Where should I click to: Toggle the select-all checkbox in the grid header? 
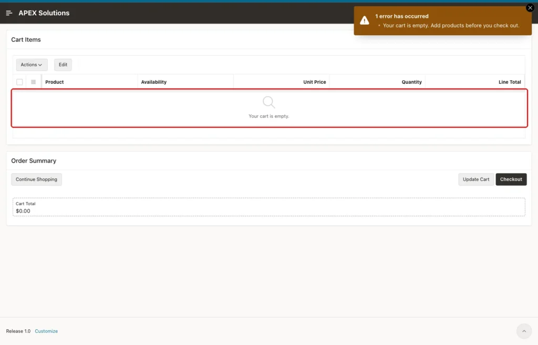(19, 82)
